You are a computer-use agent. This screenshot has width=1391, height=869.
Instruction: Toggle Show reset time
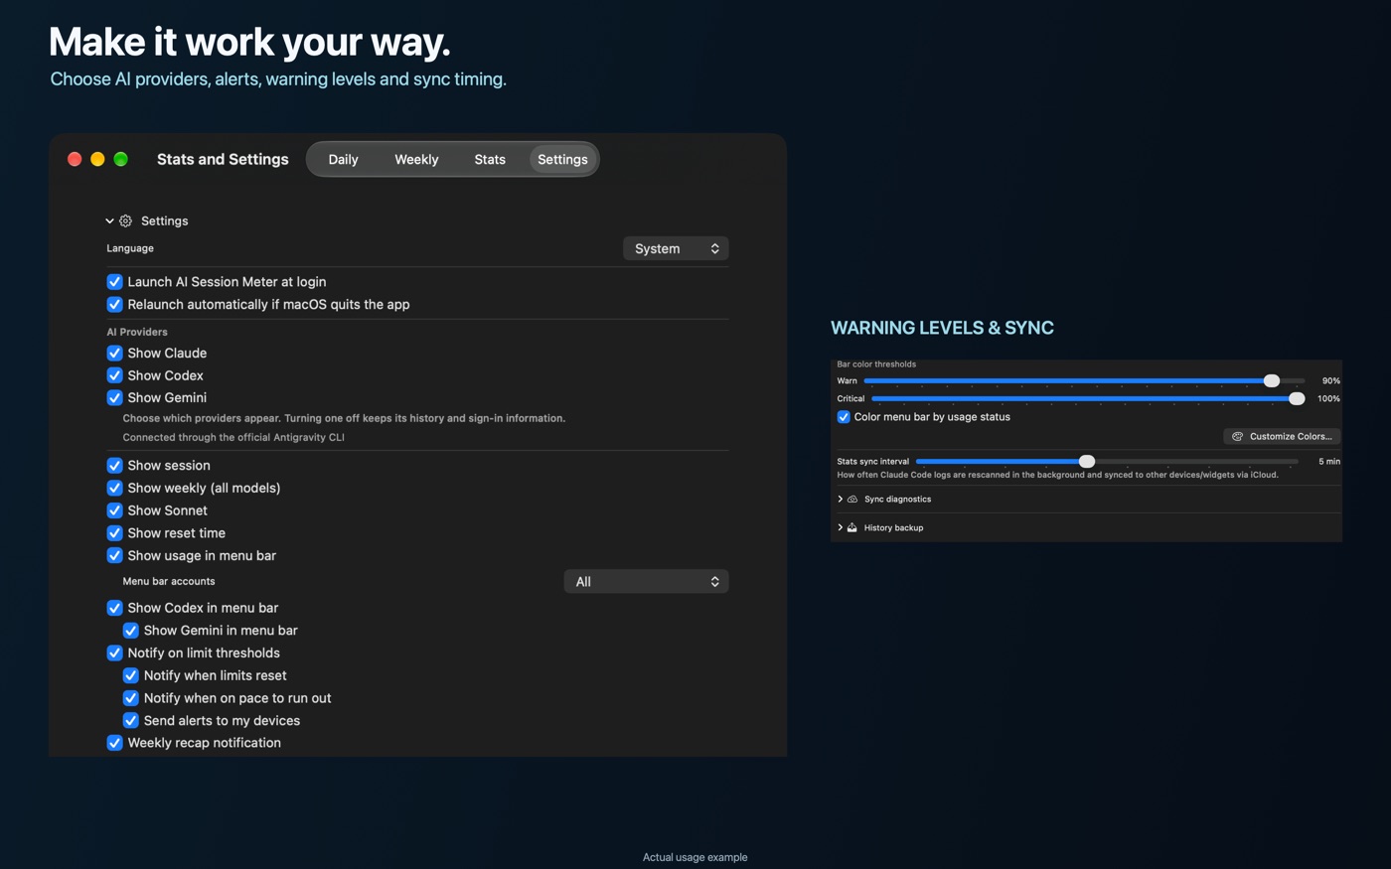pyautogui.click(x=114, y=533)
